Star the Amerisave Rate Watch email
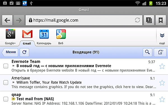168x105 pixels. [x=162, y=83]
